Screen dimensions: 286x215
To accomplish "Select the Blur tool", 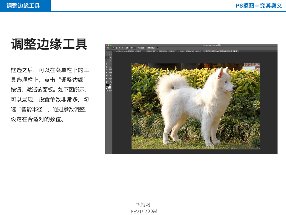I will (x=107, y=73).
